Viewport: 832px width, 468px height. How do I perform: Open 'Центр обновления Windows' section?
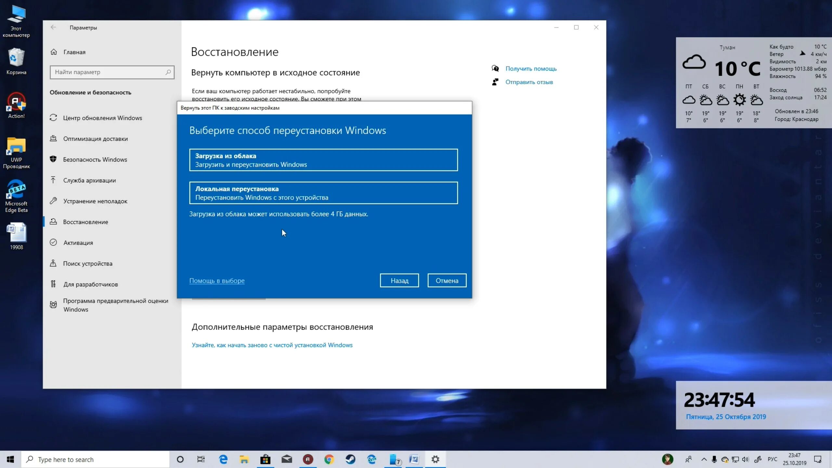pyautogui.click(x=102, y=118)
